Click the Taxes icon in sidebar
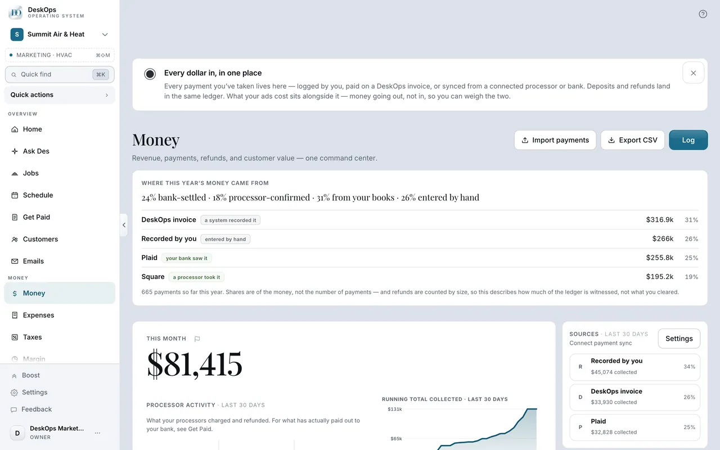The width and height of the screenshot is (720, 450). coord(15,337)
